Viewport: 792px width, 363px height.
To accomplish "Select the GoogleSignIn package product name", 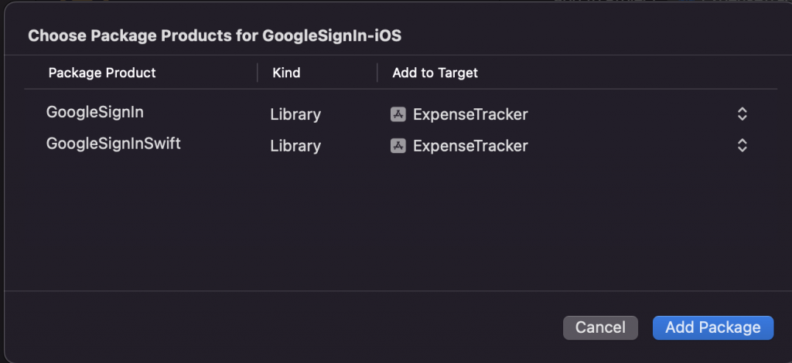I will coord(95,112).
